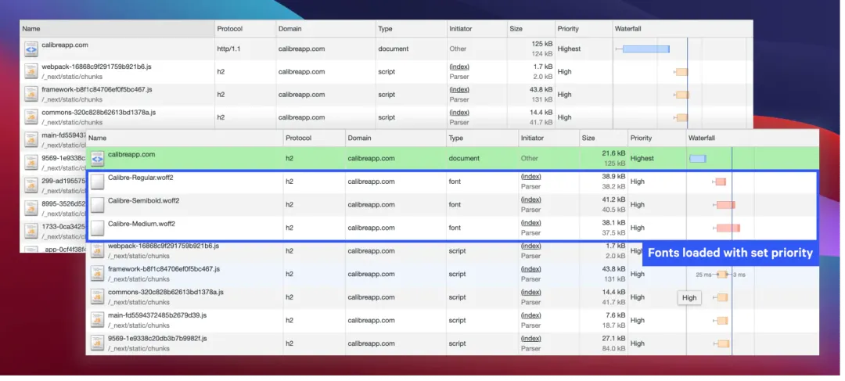This screenshot has height=381, width=845.
Task: Click JS icon of webpack row in front panel
Action: tap(97, 252)
